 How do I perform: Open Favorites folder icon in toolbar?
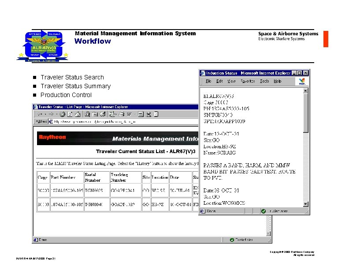pos(95,114)
